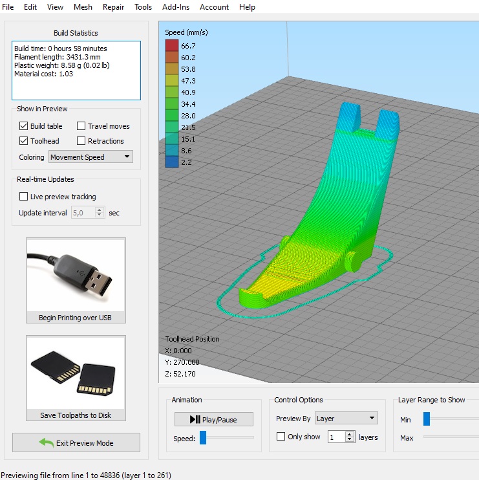Open the View menu
The image size is (479, 480).
(x=55, y=6)
